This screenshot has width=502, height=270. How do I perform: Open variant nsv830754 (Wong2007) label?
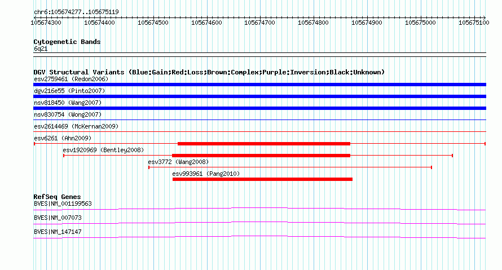click(x=68, y=114)
